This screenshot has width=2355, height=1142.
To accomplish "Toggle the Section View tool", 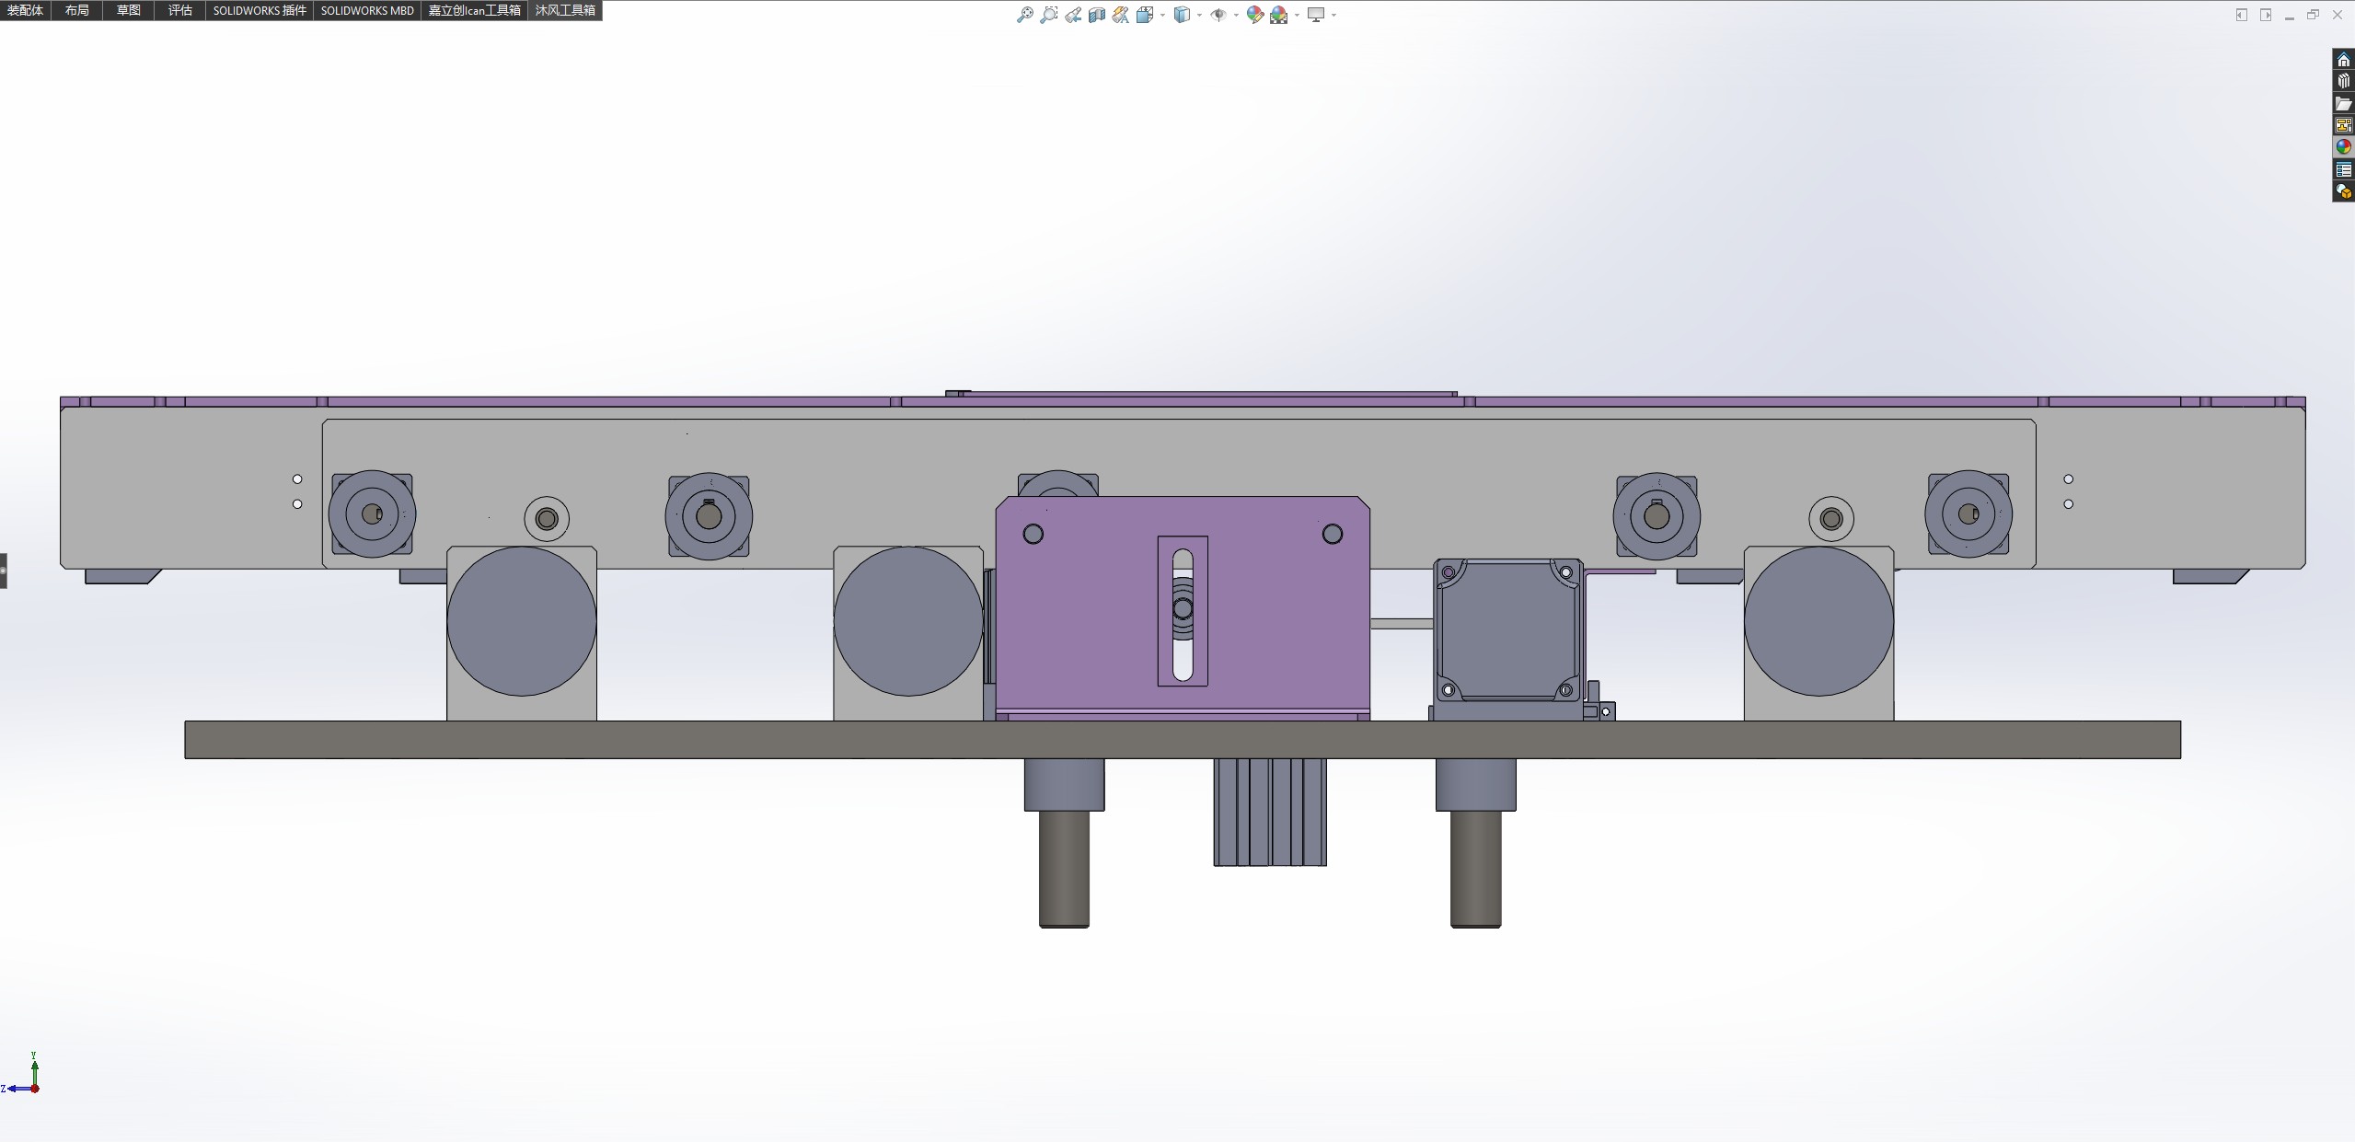I will pyautogui.click(x=1097, y=15).
